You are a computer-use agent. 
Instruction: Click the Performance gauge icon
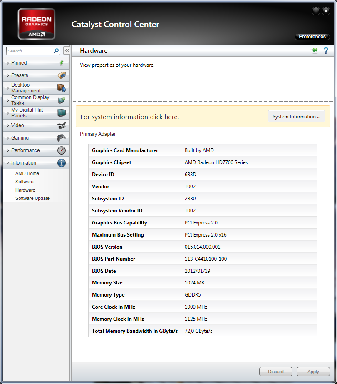tap(62, 150)
